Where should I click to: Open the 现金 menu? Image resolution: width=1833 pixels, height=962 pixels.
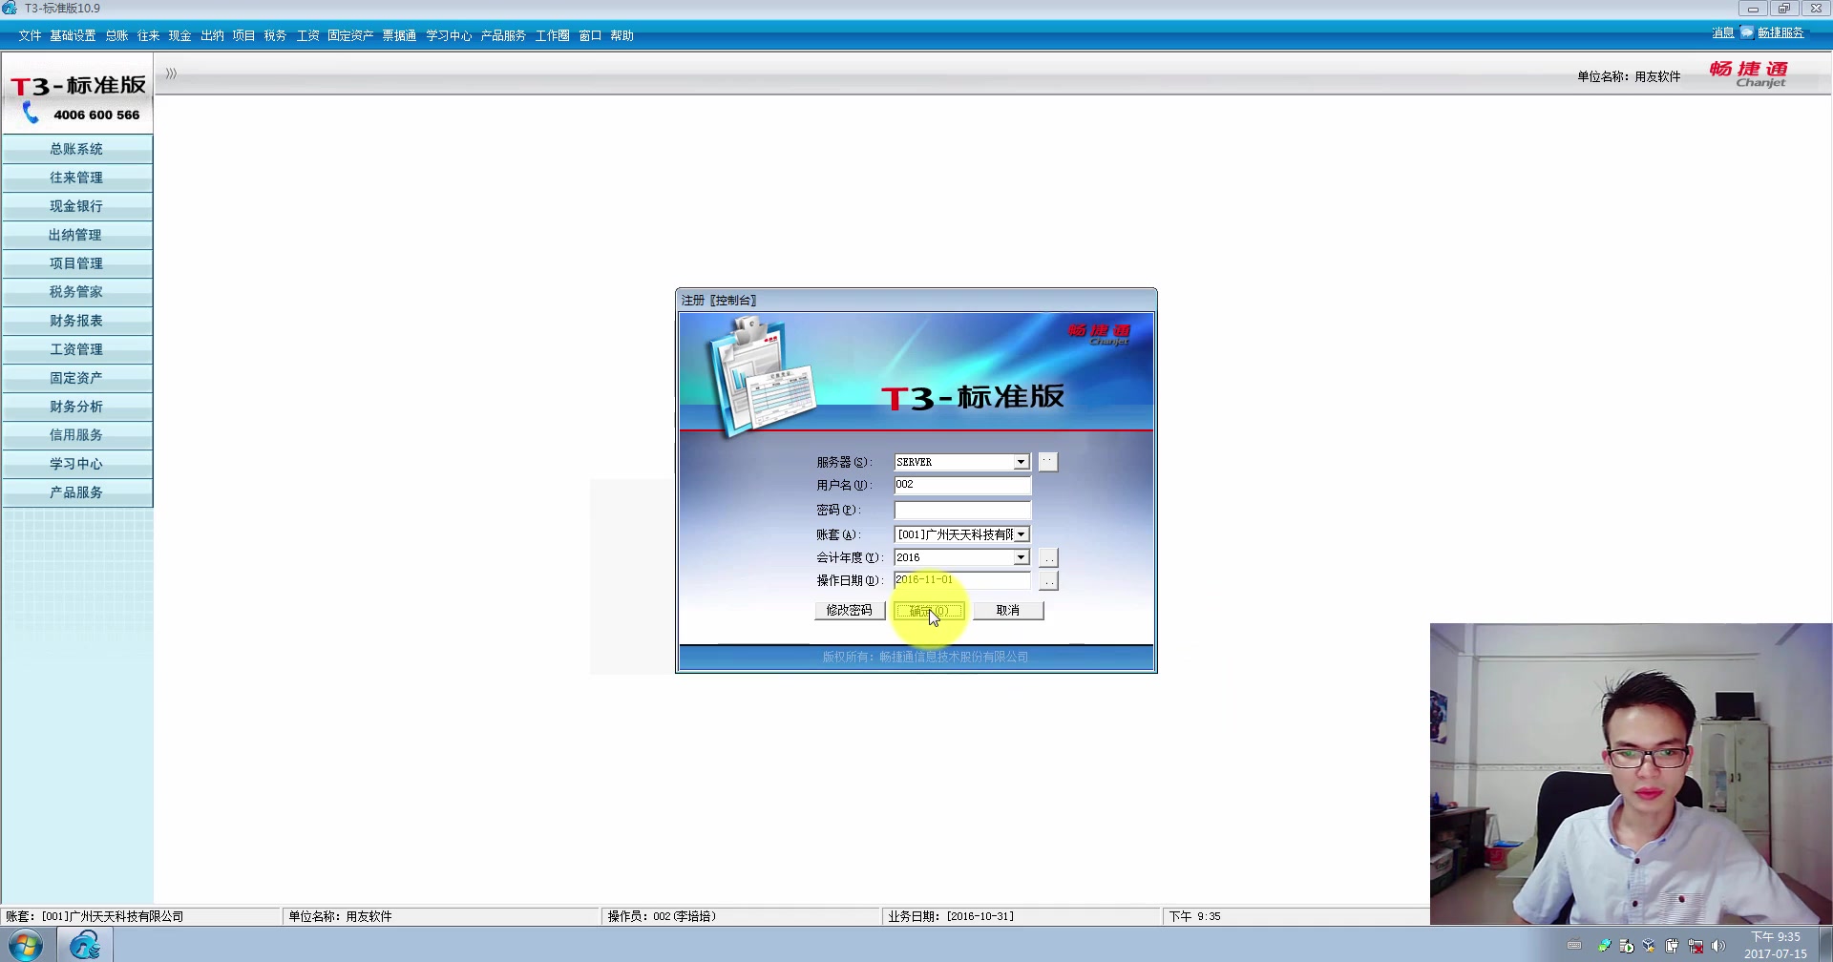point(179,35)
